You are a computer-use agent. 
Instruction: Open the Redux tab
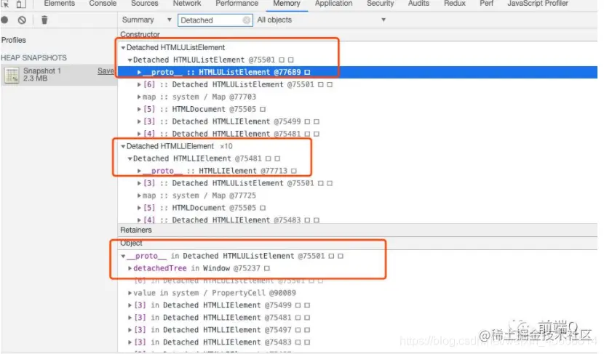(455, 4)
